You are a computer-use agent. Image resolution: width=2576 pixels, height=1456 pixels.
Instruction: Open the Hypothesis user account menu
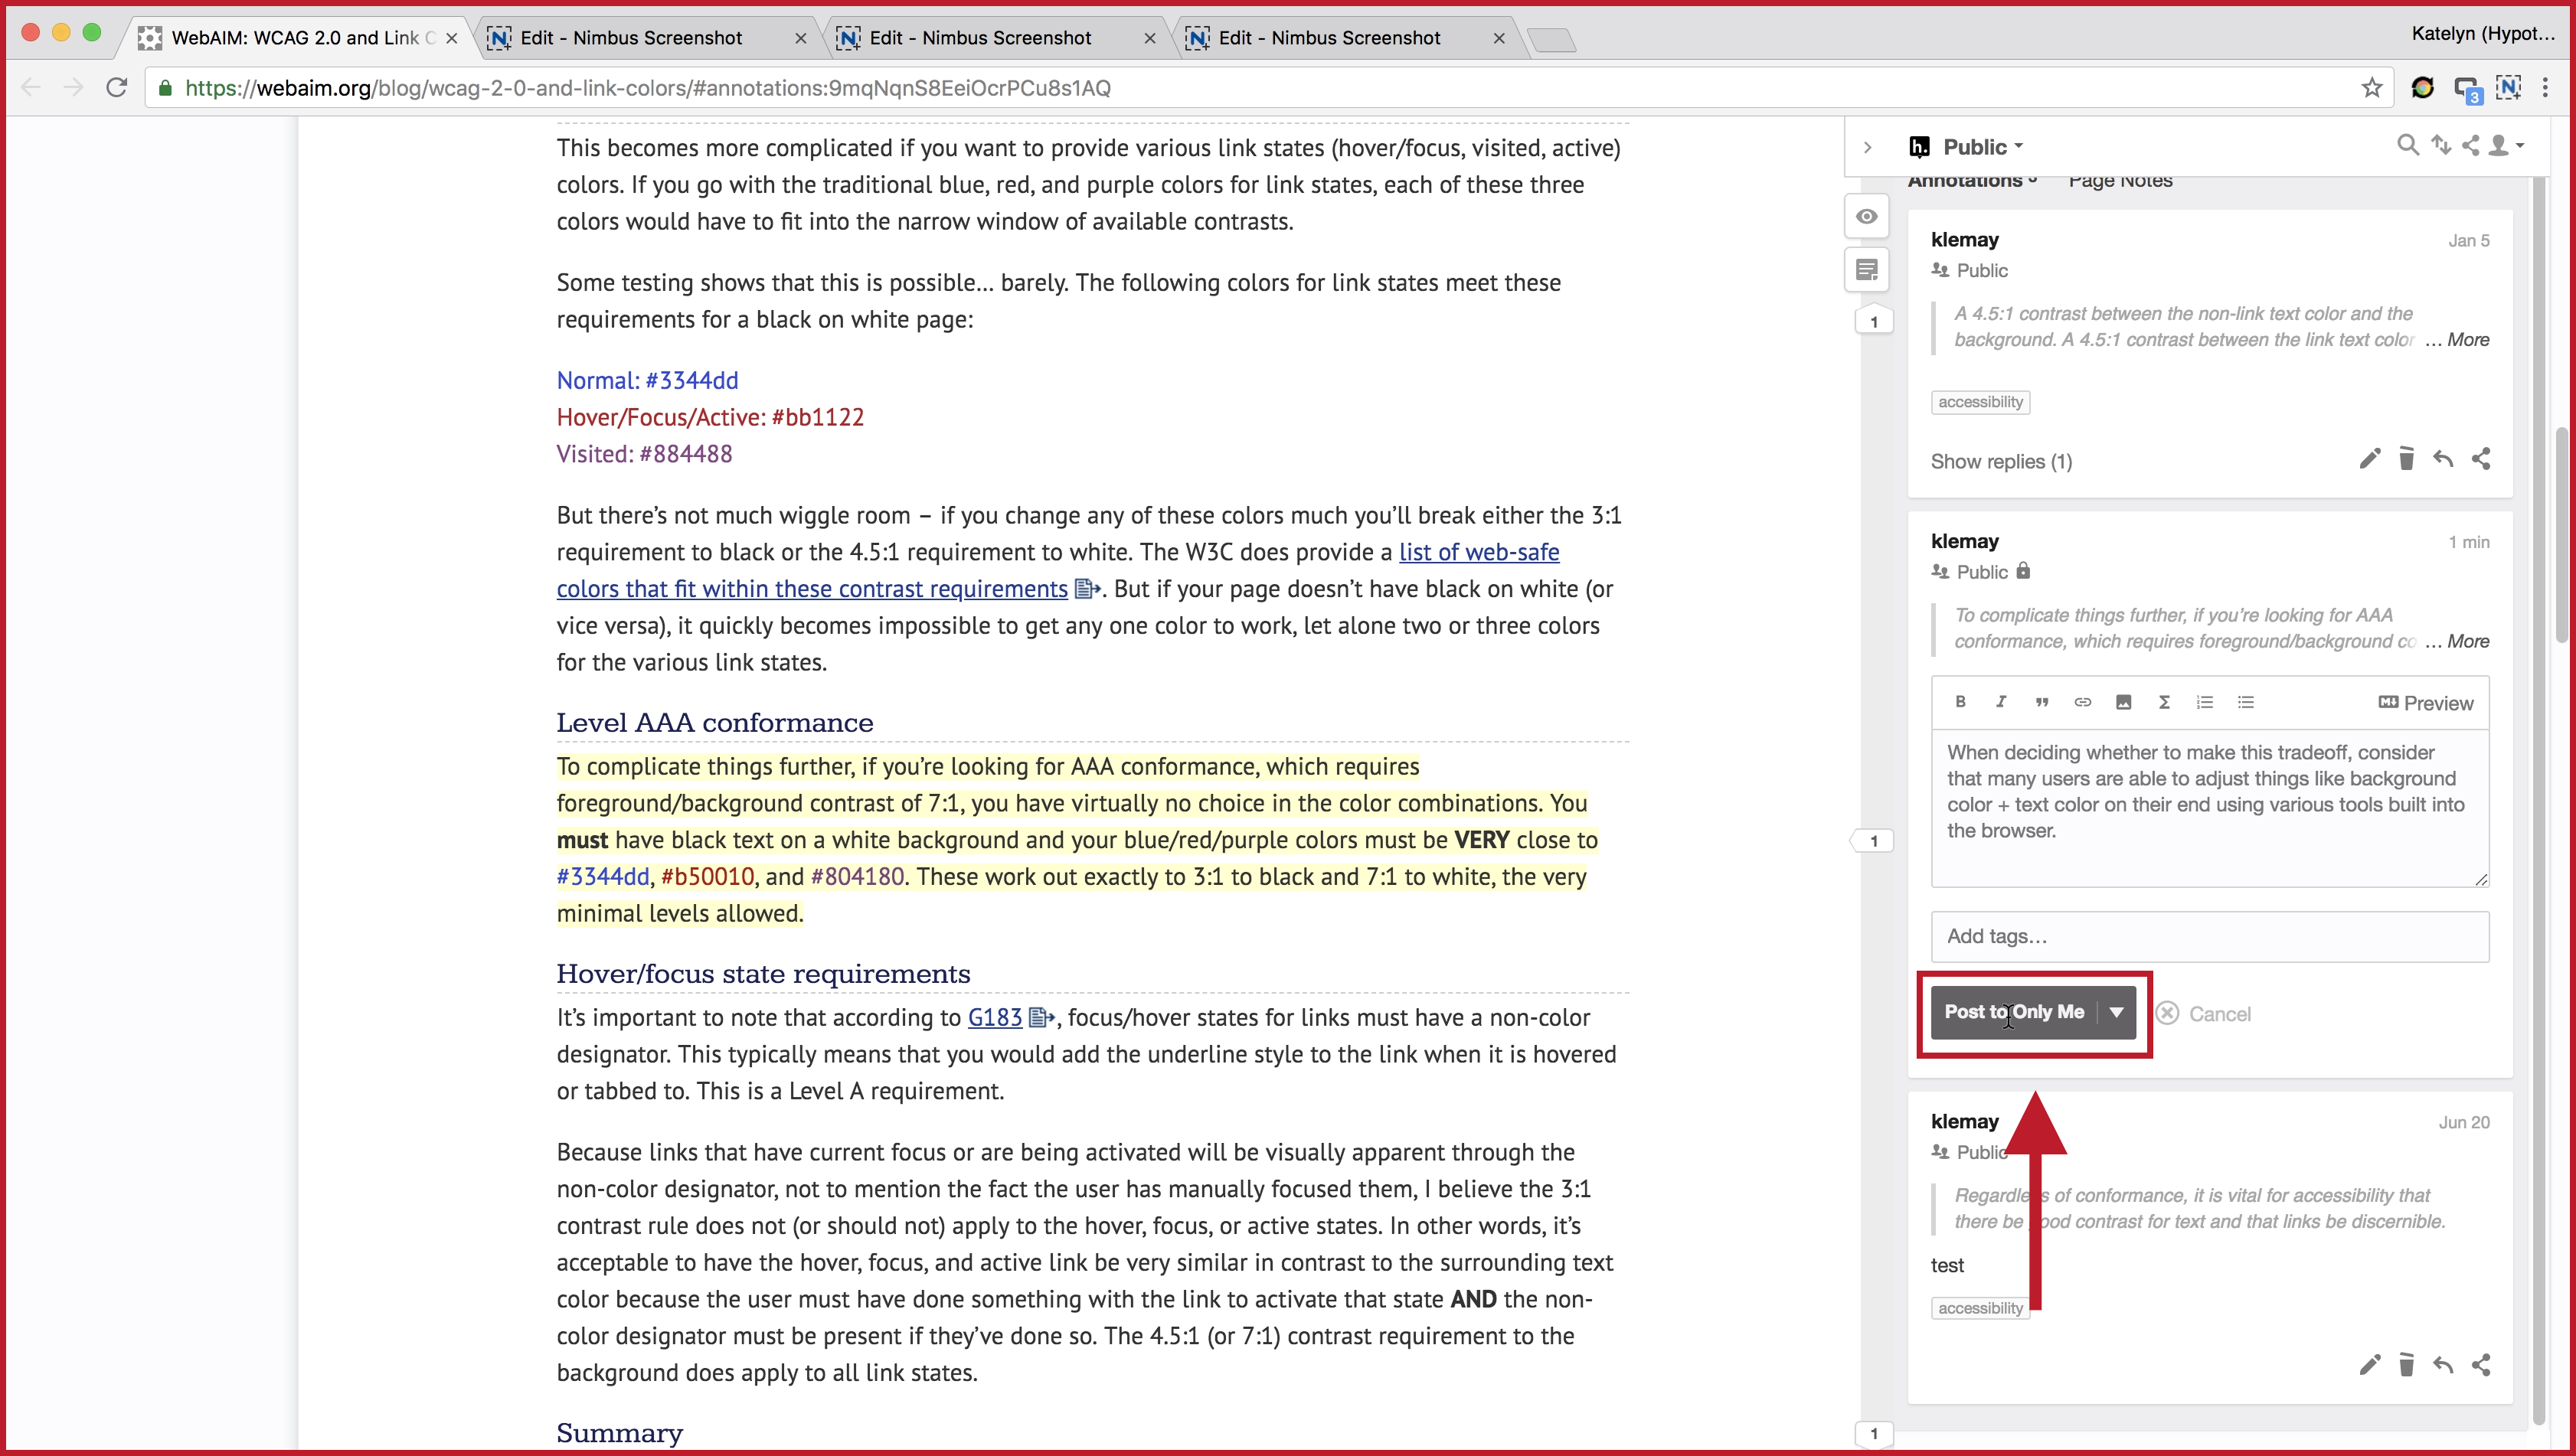[x=2507, y=146]
